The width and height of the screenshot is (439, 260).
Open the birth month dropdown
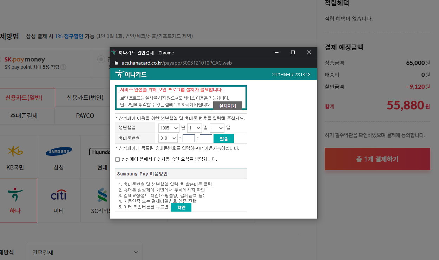click(194, 128)
